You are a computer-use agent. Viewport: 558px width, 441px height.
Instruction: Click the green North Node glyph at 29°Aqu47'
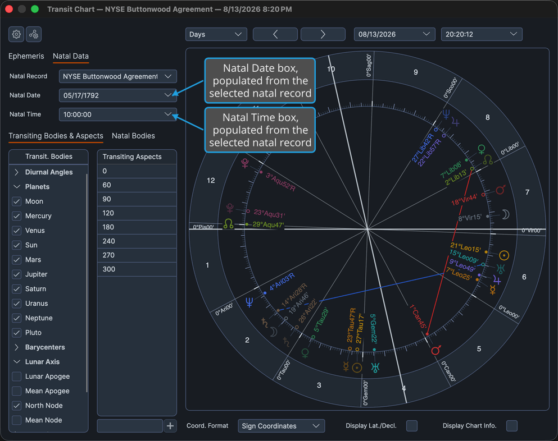229,224
